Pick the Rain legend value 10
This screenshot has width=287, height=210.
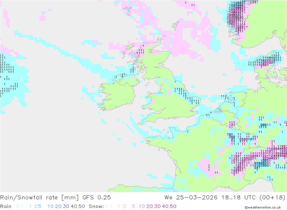click(x=51, y=206)
